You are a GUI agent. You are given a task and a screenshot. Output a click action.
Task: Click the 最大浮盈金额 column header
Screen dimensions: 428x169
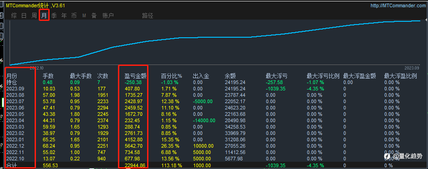[360, 76]
